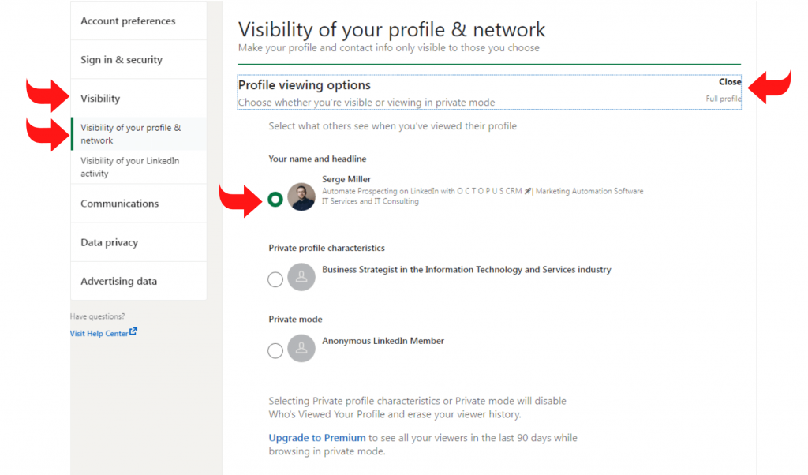This screenshot has width=808, height=475.
Task: Open the Advertising data section
Action: coord(118,281)
